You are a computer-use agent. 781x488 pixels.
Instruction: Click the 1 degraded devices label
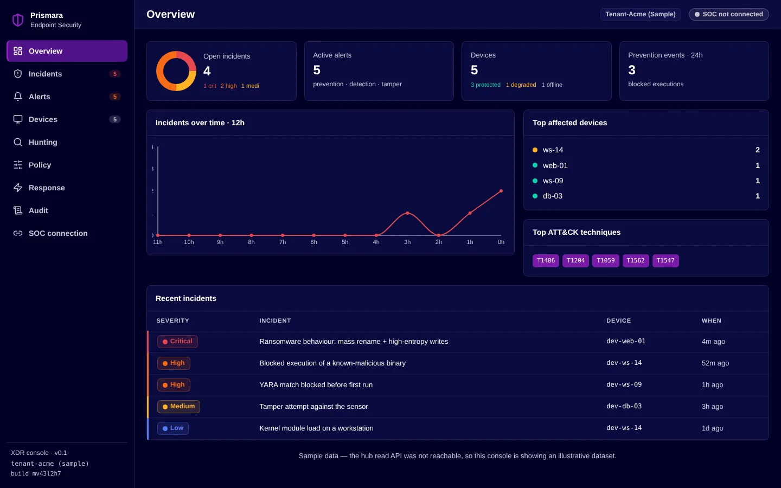521,85
